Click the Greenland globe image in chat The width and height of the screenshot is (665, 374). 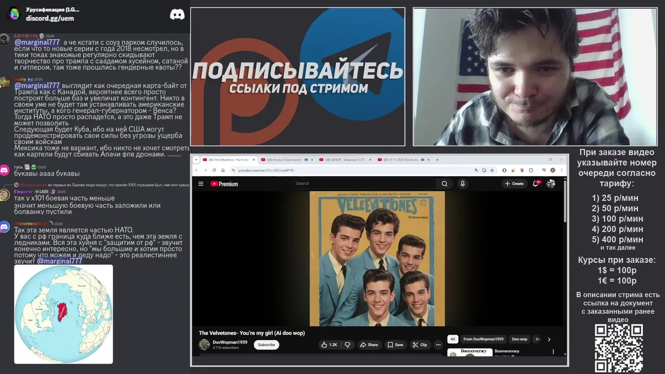(63, 314)
